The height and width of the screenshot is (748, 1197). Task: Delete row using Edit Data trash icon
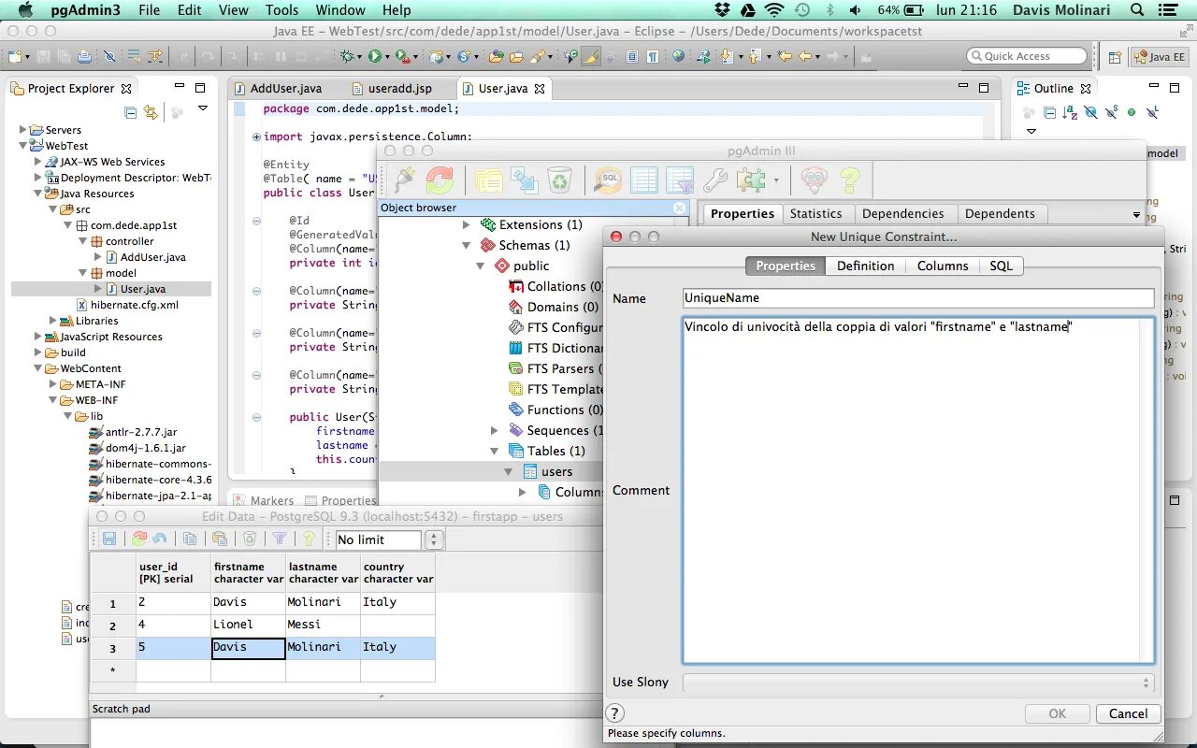pyautogui.click(x=250, y=539)
